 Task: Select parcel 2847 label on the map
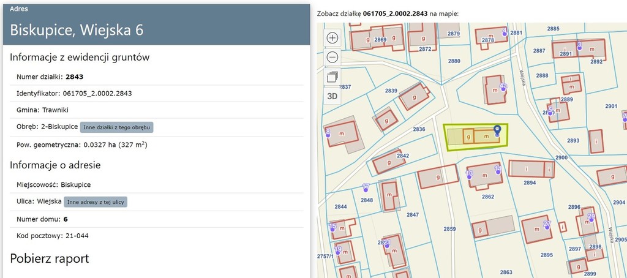pyautogui.click(x=413, y=214)
